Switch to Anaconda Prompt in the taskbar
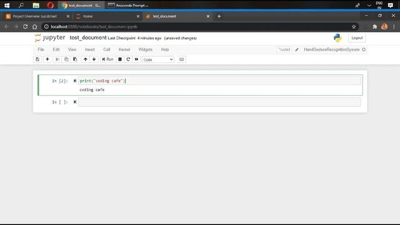Viewport: 400px width, 225px height. pyautogui.click(x=128, y=5)
